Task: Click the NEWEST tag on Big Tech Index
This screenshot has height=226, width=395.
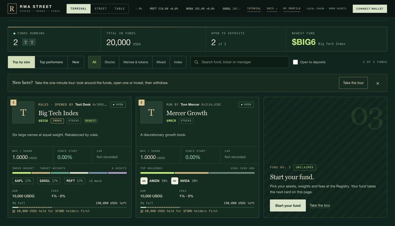Action: (91, 121)
